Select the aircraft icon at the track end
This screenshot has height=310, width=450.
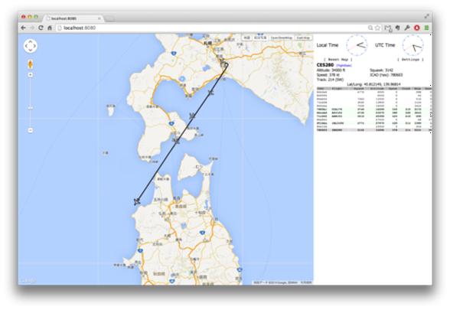click(x=137, y=201)
